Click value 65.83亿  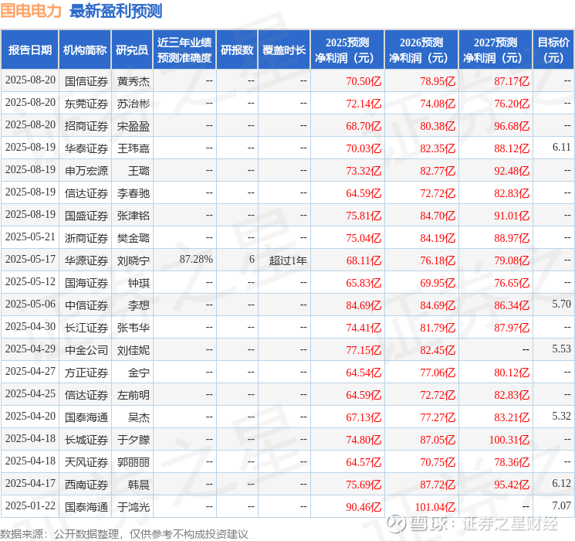[364, 283]
